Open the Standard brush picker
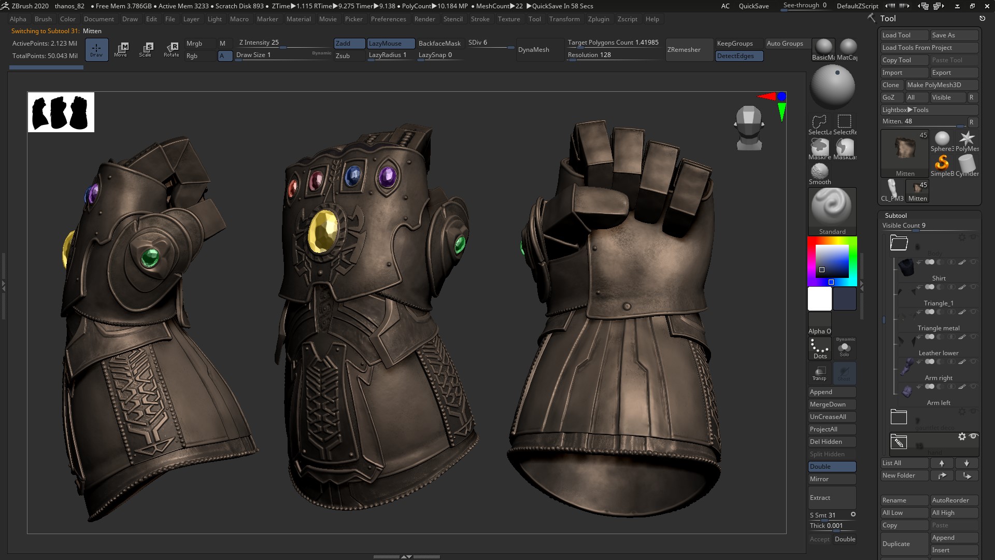The image size is (995, 560). click(x=832, y=212)
